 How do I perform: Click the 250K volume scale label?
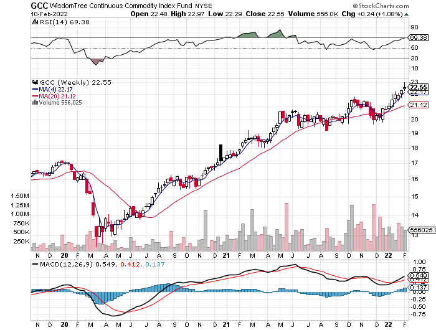pos(21,242)
